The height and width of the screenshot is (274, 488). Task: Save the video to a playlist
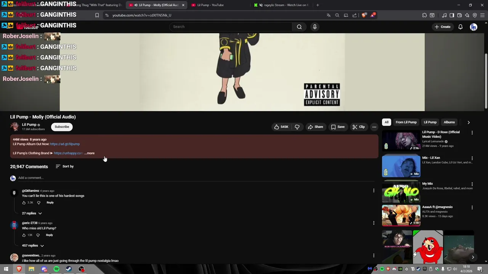(x=338, y=127)
